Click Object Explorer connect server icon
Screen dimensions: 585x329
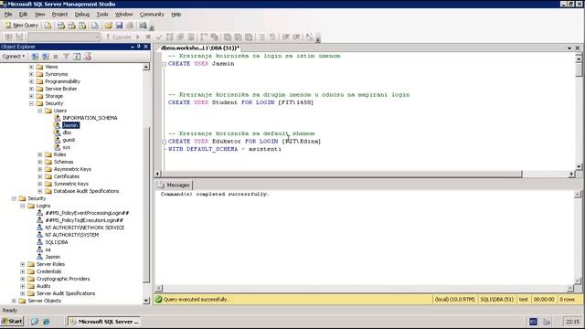pyautogui.click(x=35, y=57)
